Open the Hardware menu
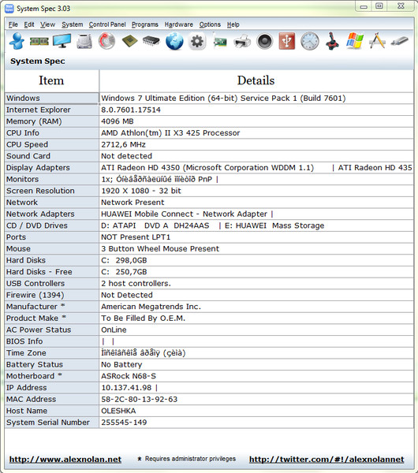Viewport: 418px width, 473px height. [x=179, y=24]
